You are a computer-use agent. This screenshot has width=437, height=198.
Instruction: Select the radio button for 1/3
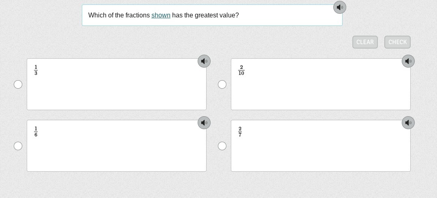pos(18,84)
